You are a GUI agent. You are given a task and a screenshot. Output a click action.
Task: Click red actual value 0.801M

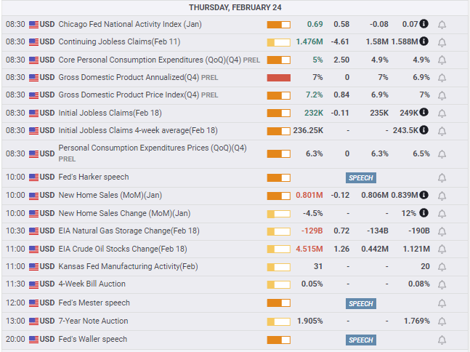[309, 195]
